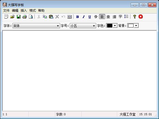Cut selection with scissors icon

(x=39, y=17)
